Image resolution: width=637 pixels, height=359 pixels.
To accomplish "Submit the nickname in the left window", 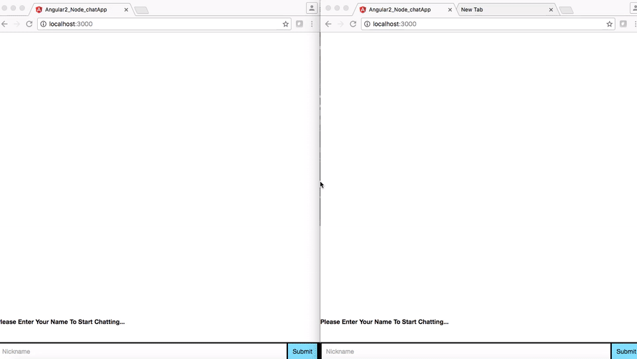I will (x=303, y=351).
